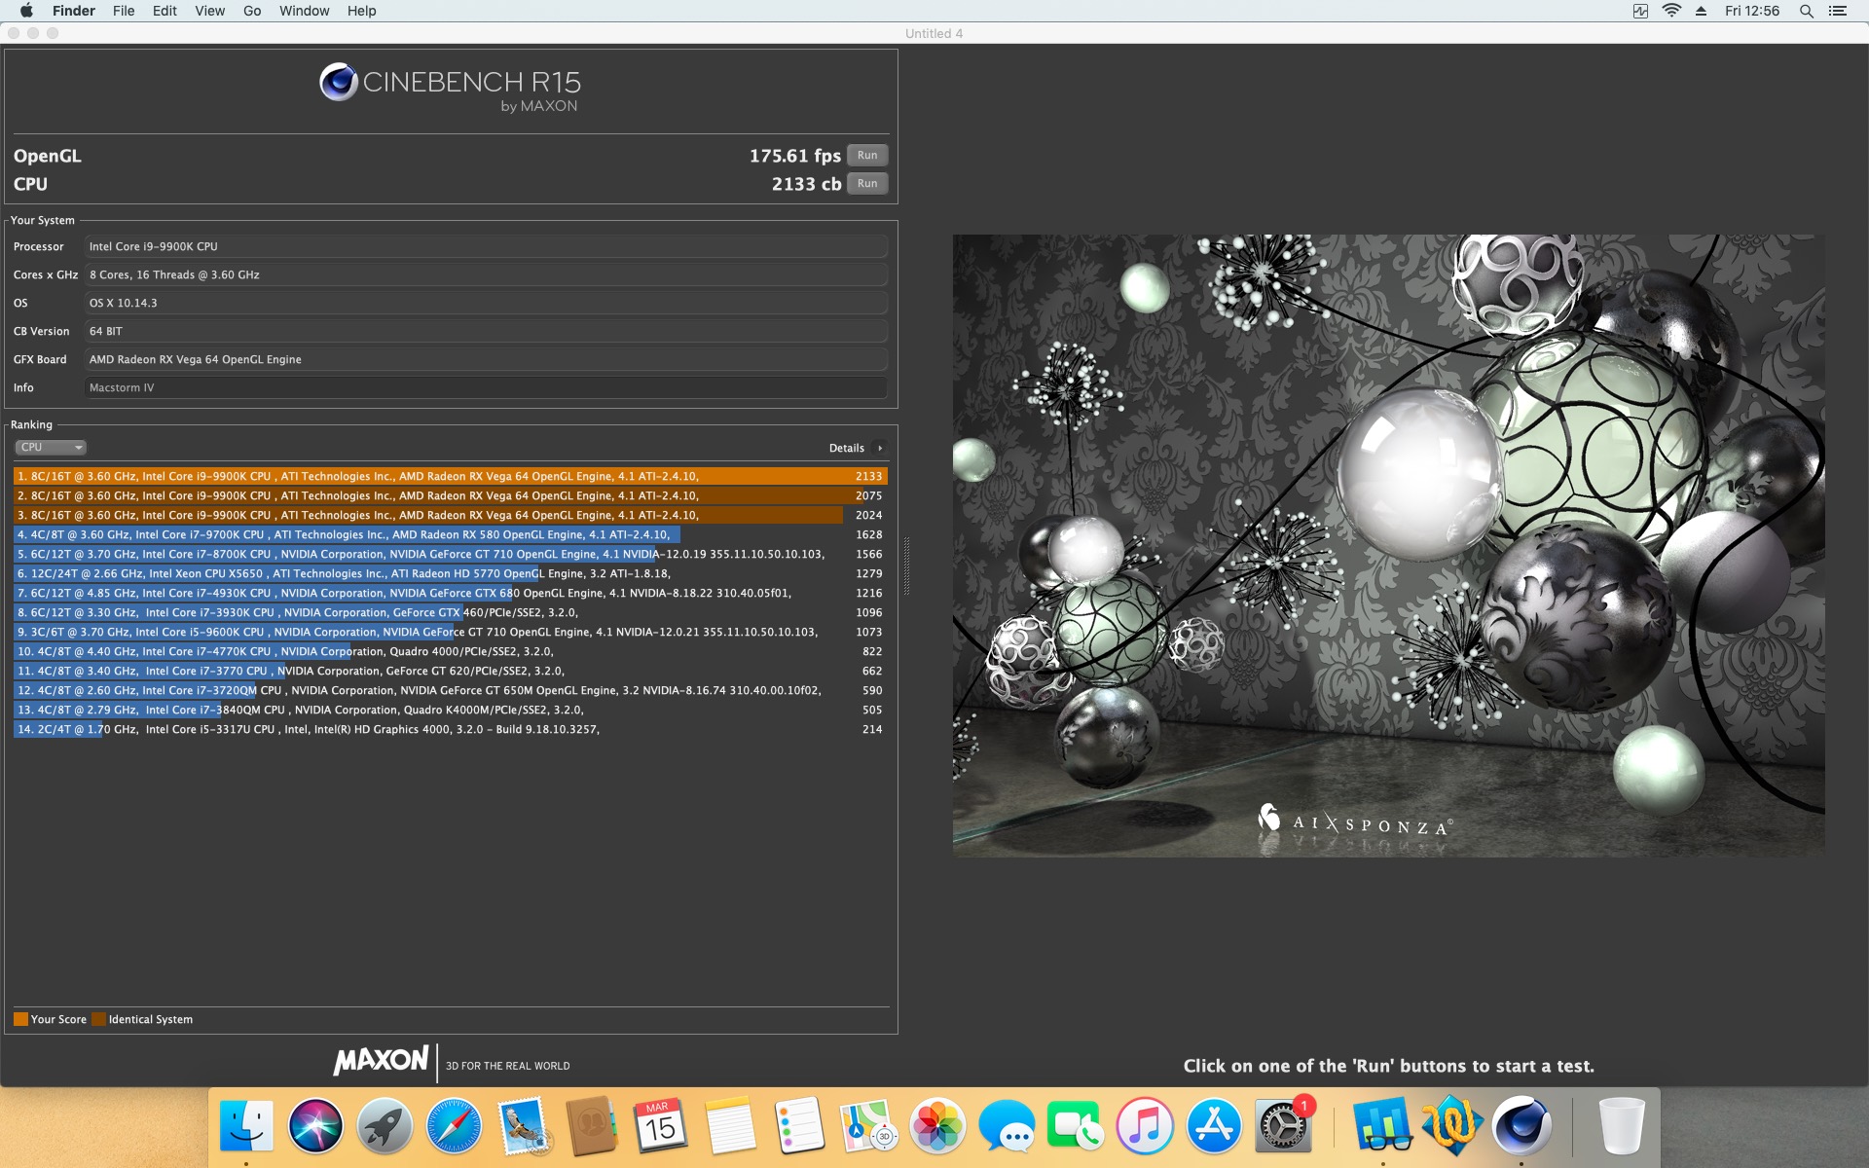Open the CPU ranking dropdown
1869x1168 pixels.
coord(51,448)
